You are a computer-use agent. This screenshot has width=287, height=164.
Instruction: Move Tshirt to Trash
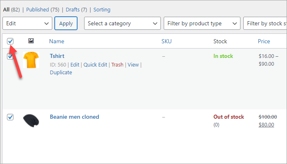point(117,65)
